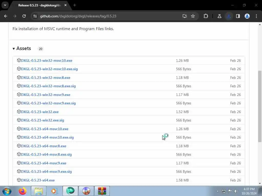
Task: Open Windows Explorer from taskbar
Action: tap(39, 191)
